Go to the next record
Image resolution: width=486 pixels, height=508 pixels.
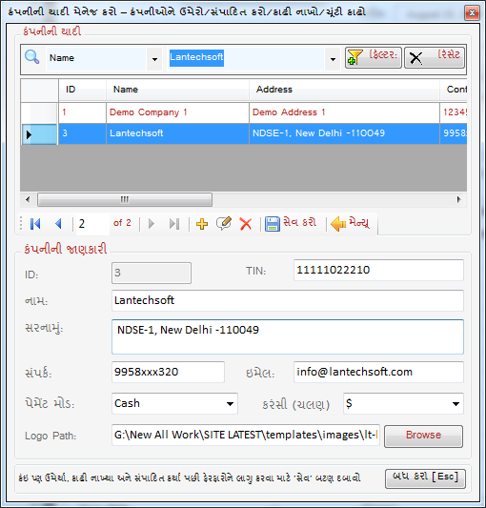click(151, 224)
